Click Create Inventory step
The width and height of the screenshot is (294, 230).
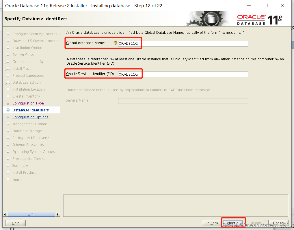click(26, 96)
